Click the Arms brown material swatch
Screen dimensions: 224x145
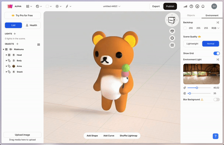click(x=14, y=66)
